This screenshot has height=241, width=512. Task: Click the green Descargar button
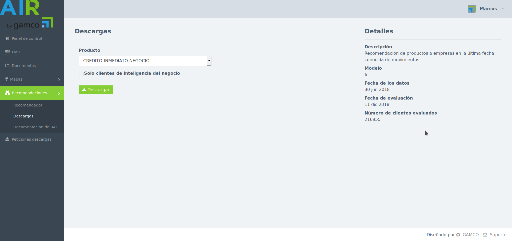[x=96, y=90]
